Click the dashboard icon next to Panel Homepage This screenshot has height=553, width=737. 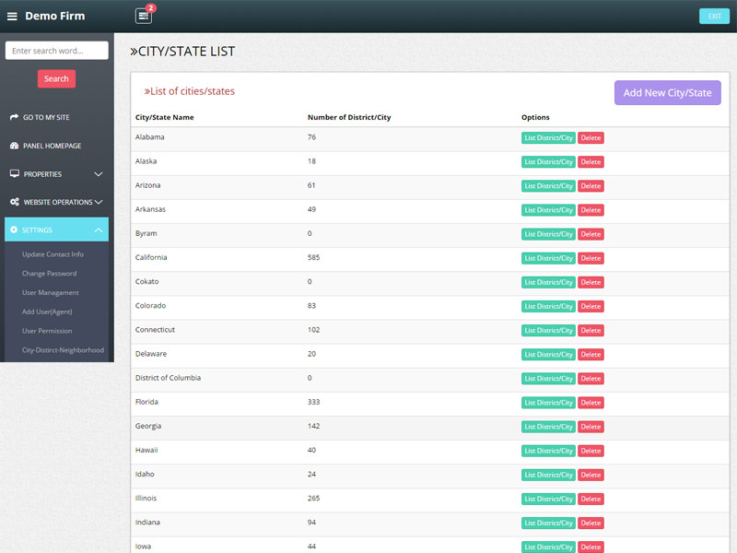14,146
